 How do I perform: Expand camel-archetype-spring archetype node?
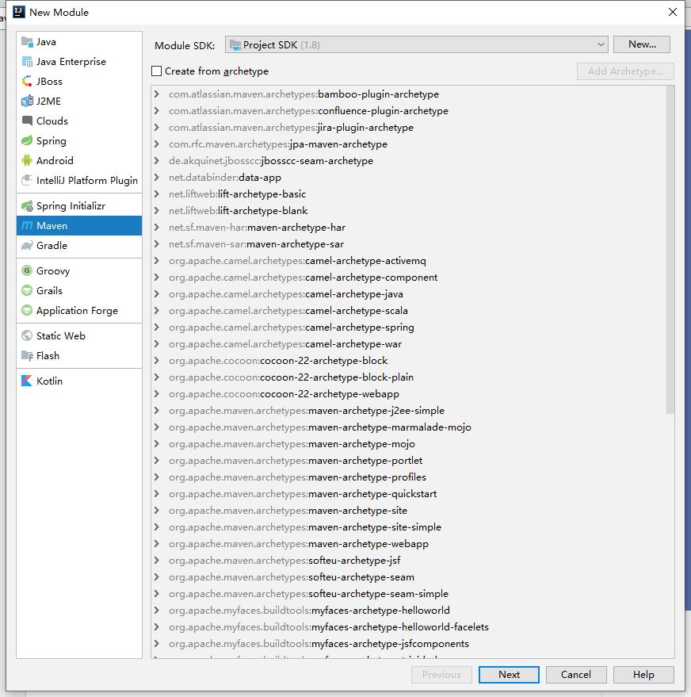[157, 327]
